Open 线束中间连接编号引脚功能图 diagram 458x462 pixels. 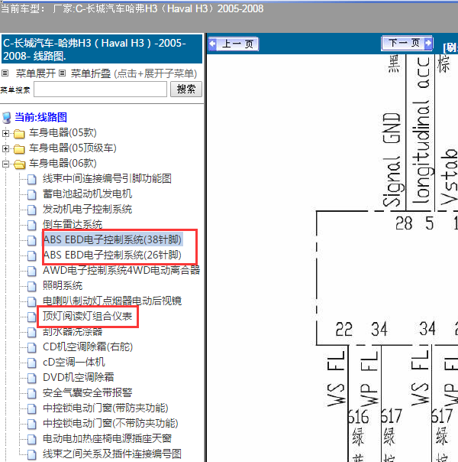pyautogui.click(x=107, y=178)
